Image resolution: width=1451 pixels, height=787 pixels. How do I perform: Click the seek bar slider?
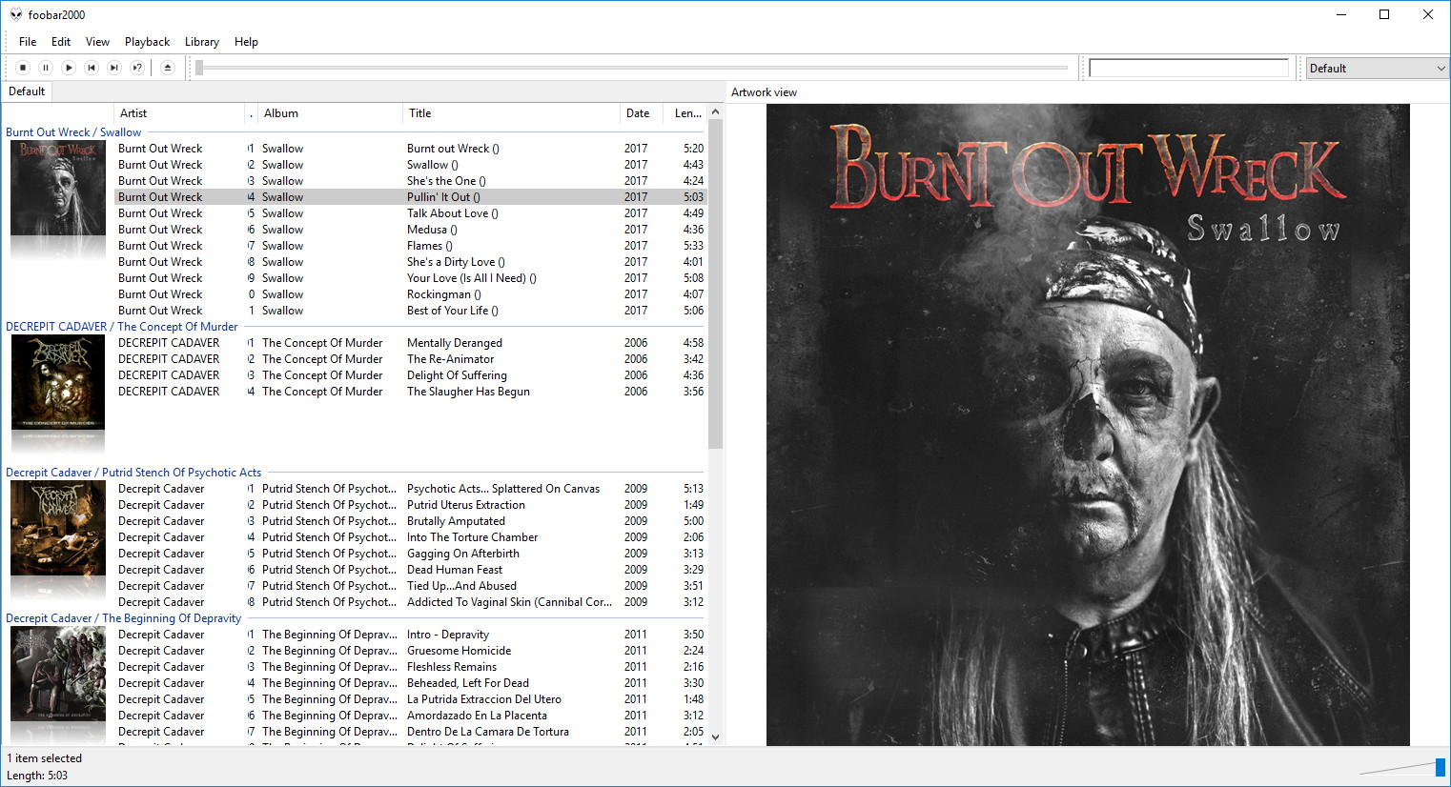(631, 68)
